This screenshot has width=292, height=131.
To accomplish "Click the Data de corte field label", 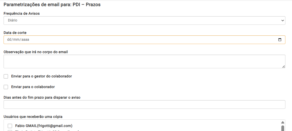I will (x=15, y=33).
